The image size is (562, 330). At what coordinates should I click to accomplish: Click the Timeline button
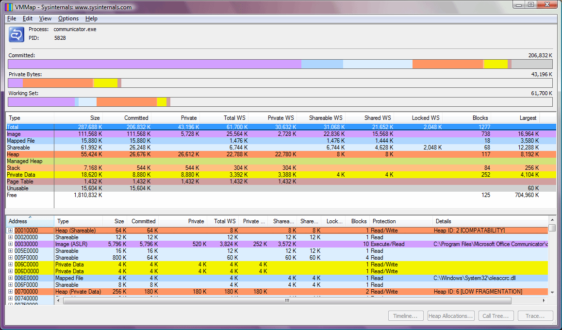pos(406,316)
